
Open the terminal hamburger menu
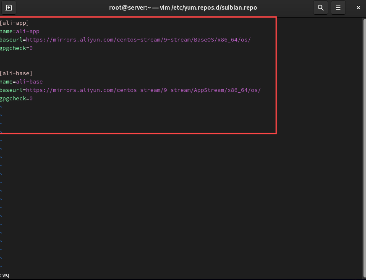[338, 8]
